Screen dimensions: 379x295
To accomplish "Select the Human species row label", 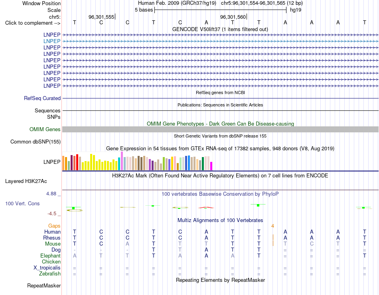I will coord(52,232).
